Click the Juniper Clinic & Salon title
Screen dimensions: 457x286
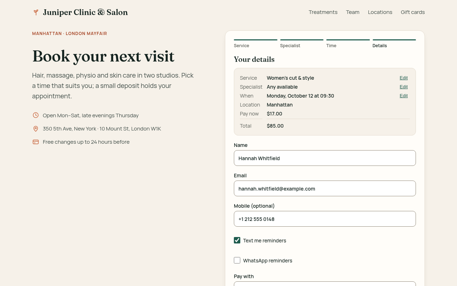pyautogui.click(x=85, y=13)
